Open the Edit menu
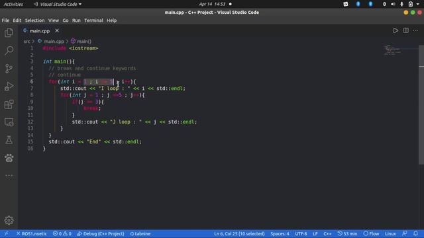Image resolution: width=424 pixels, height=238 pixels. (17, 20)
